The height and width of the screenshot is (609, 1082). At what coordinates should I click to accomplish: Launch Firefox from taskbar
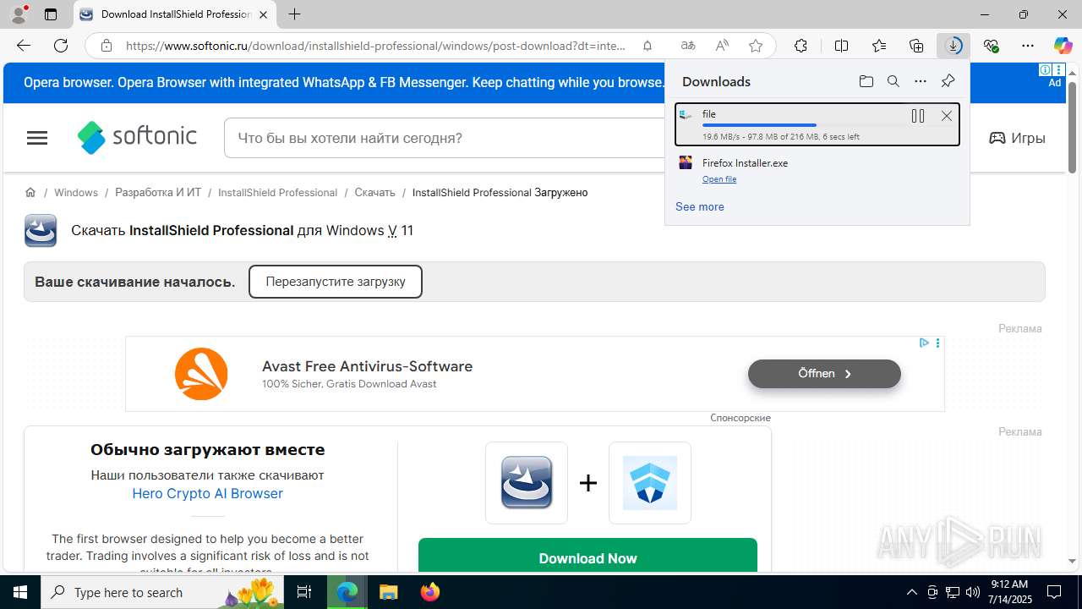click(430, 592)
